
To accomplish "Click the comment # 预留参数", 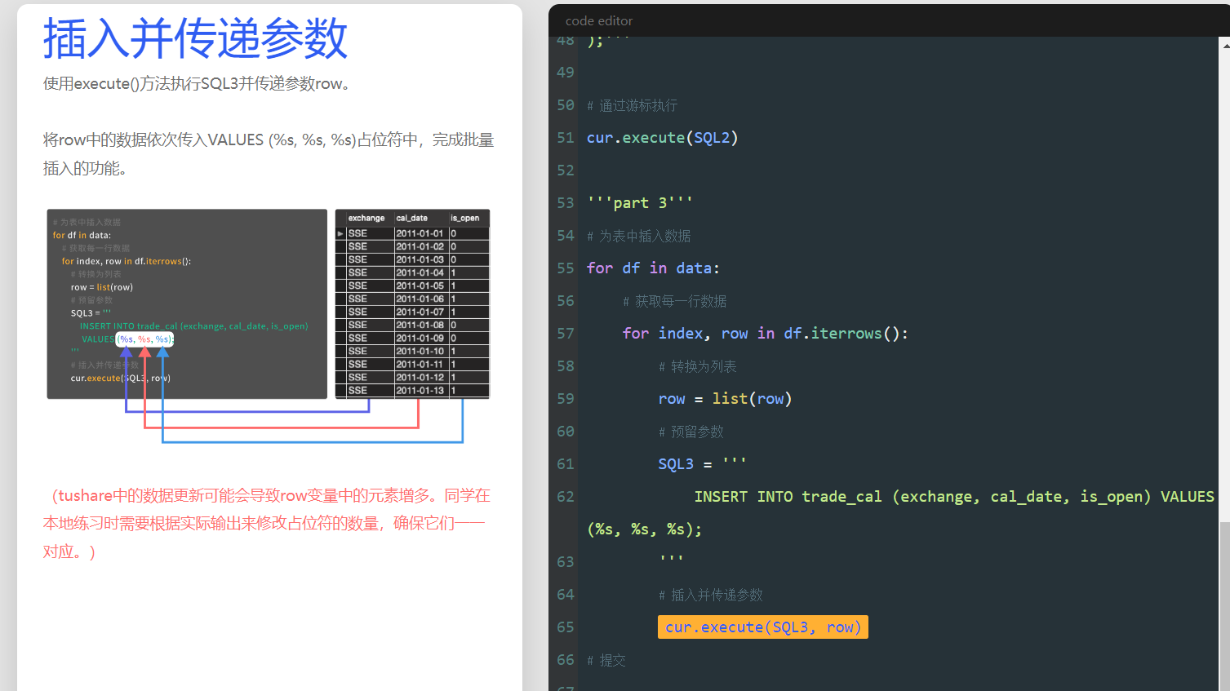I will point(690,432).
